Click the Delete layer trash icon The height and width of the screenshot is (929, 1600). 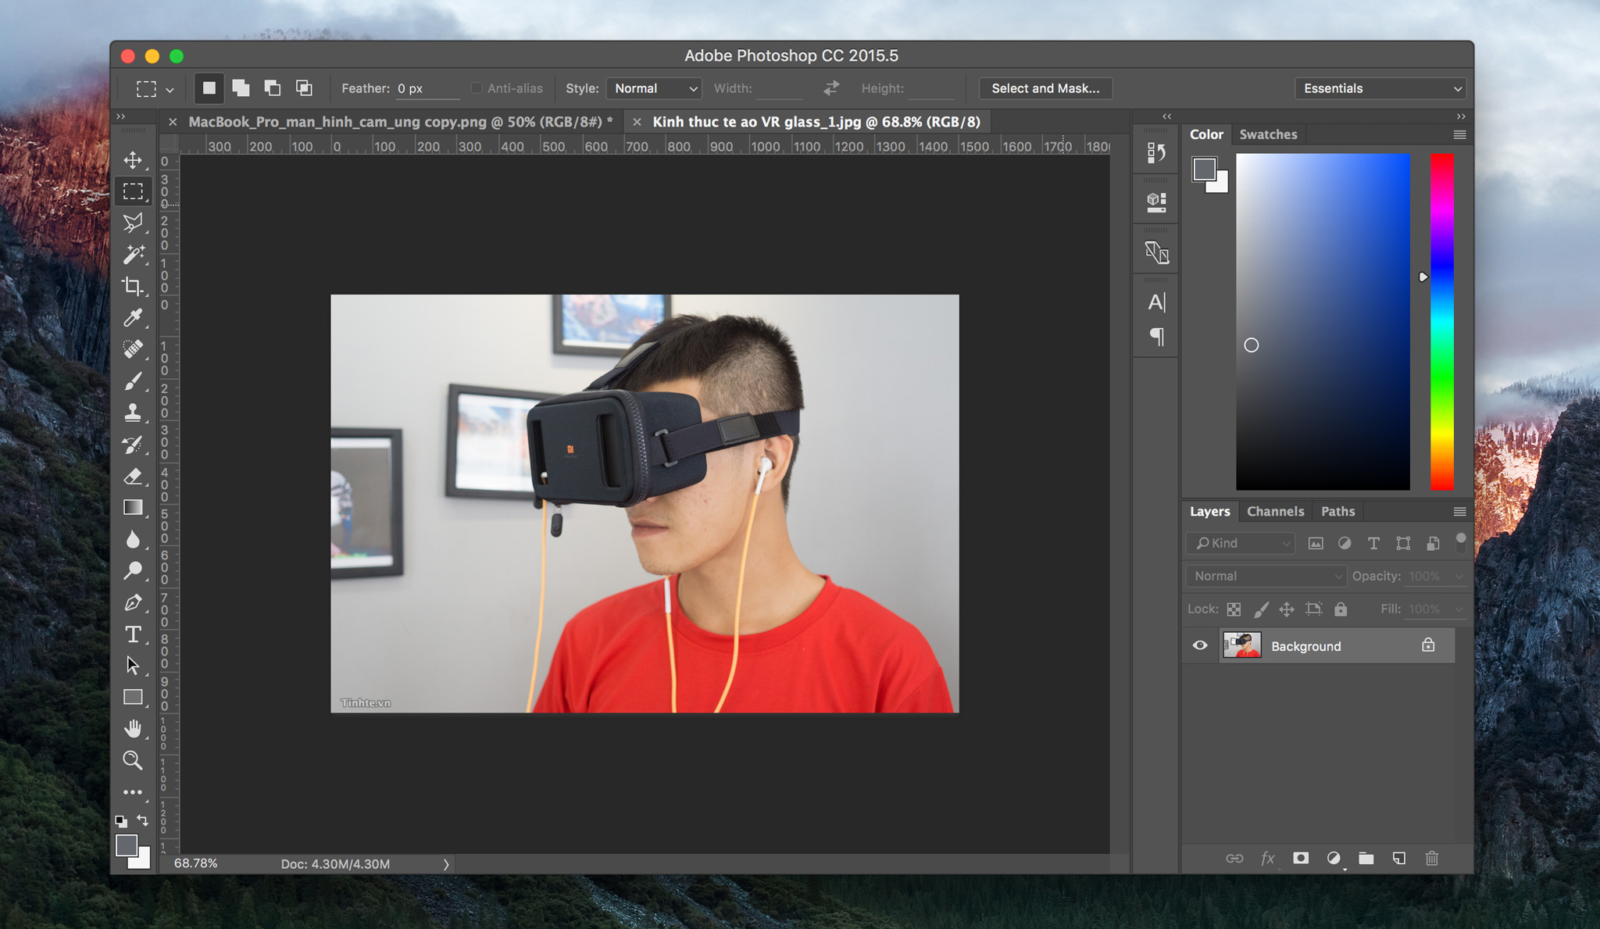(1431, 858)
